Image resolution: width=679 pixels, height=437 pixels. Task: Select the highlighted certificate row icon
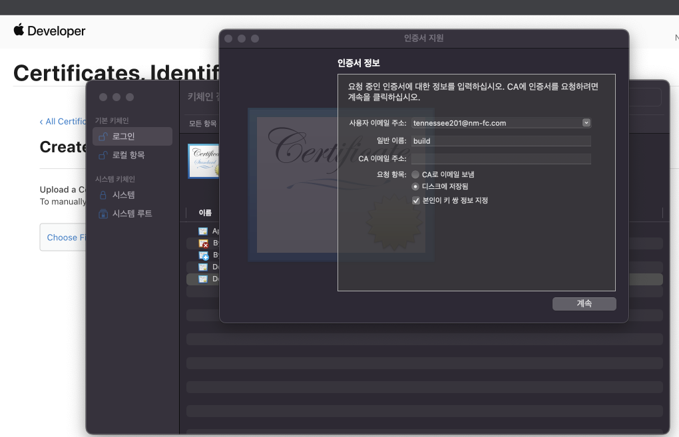point(202,279)
